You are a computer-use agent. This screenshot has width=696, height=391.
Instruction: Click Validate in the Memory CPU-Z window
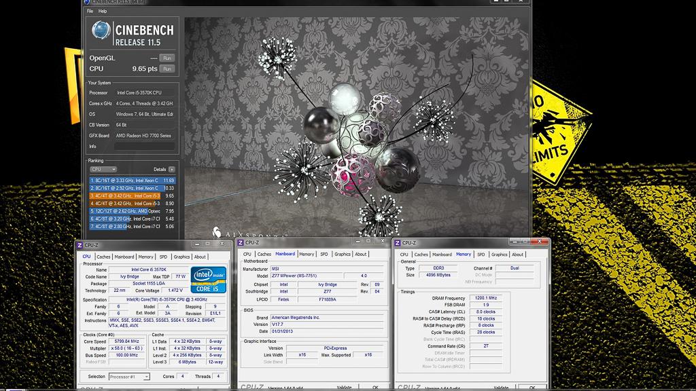501,388
